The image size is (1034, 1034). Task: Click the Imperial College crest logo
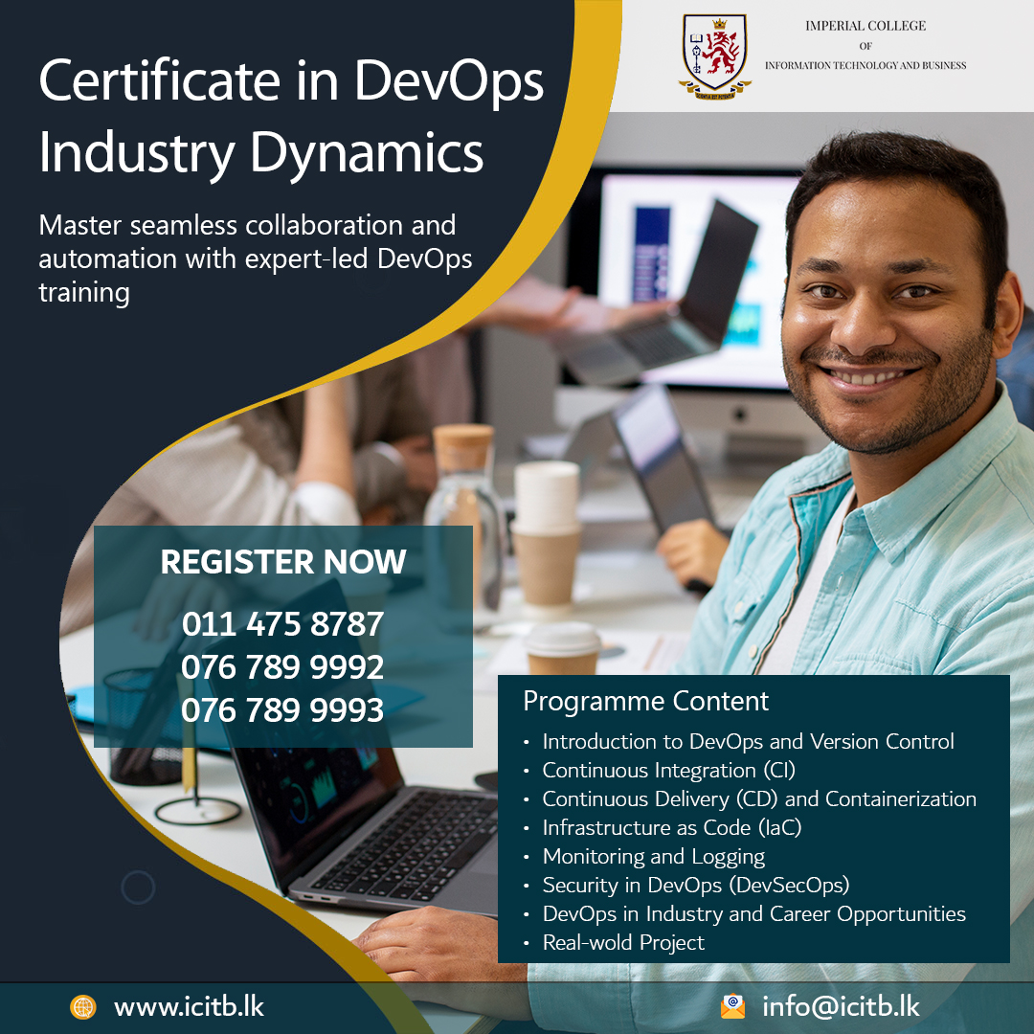point(715,56)
